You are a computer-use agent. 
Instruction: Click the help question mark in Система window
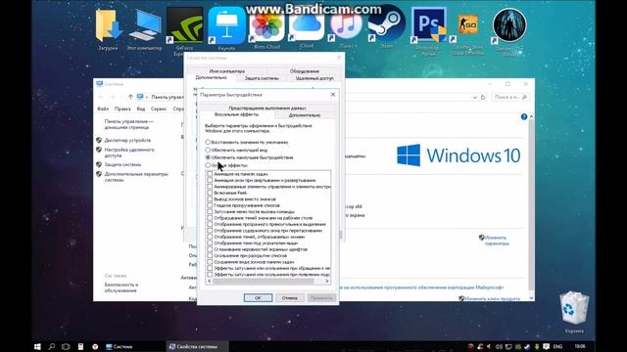pos(524,116)
